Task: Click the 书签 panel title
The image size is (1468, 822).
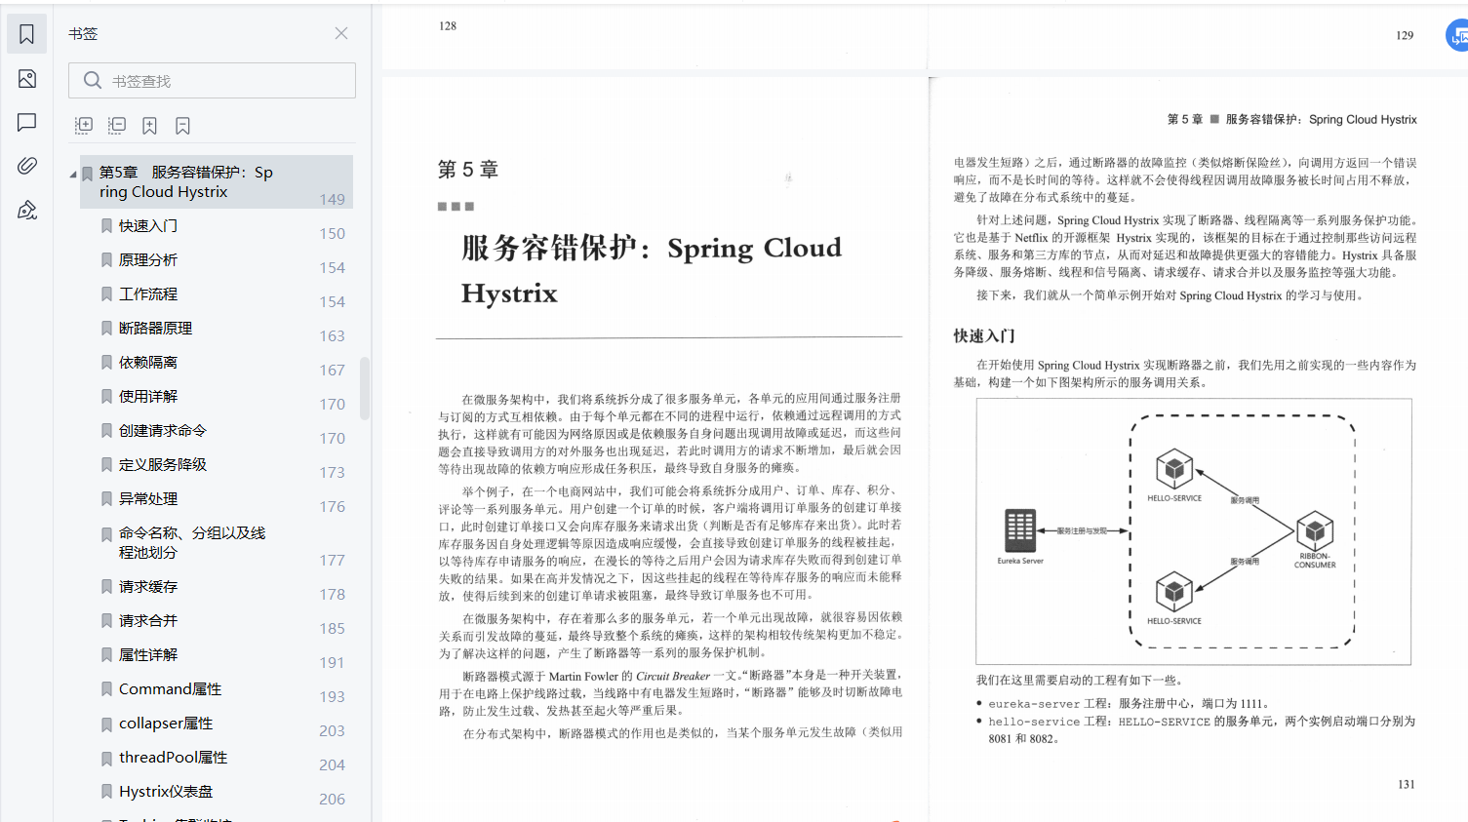Action: coord(83,34)
